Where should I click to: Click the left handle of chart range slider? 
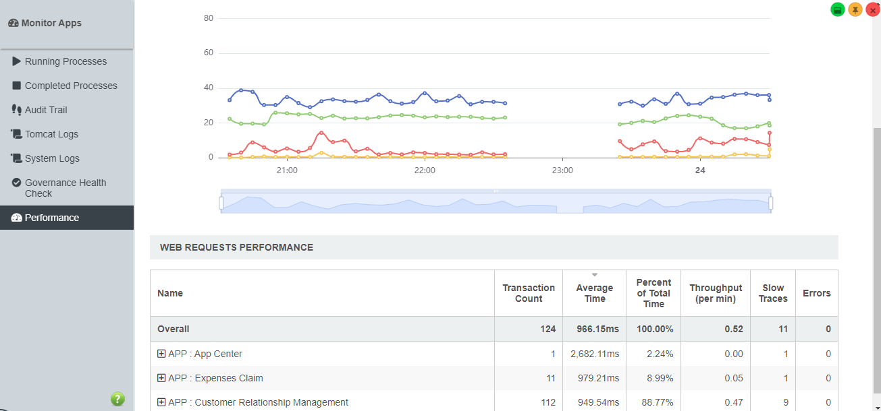[221, 202]
